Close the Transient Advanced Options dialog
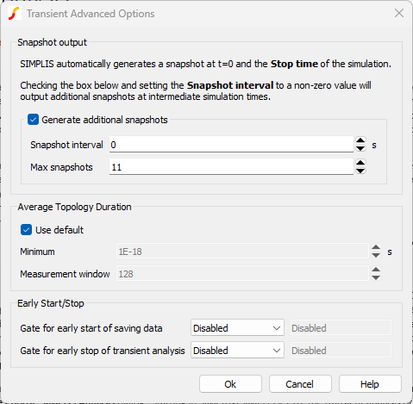Screen dimensions: 413x404 [399, 13]
